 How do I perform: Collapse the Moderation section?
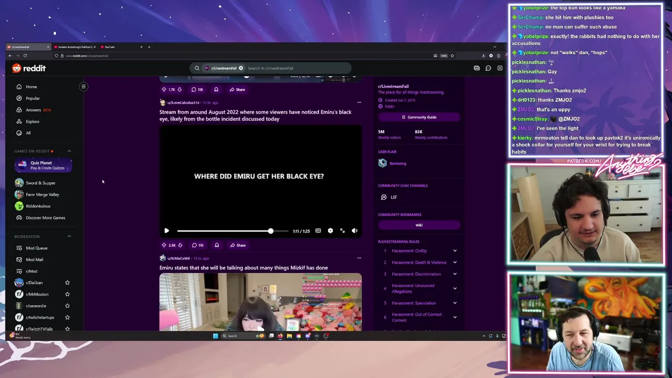69,236
